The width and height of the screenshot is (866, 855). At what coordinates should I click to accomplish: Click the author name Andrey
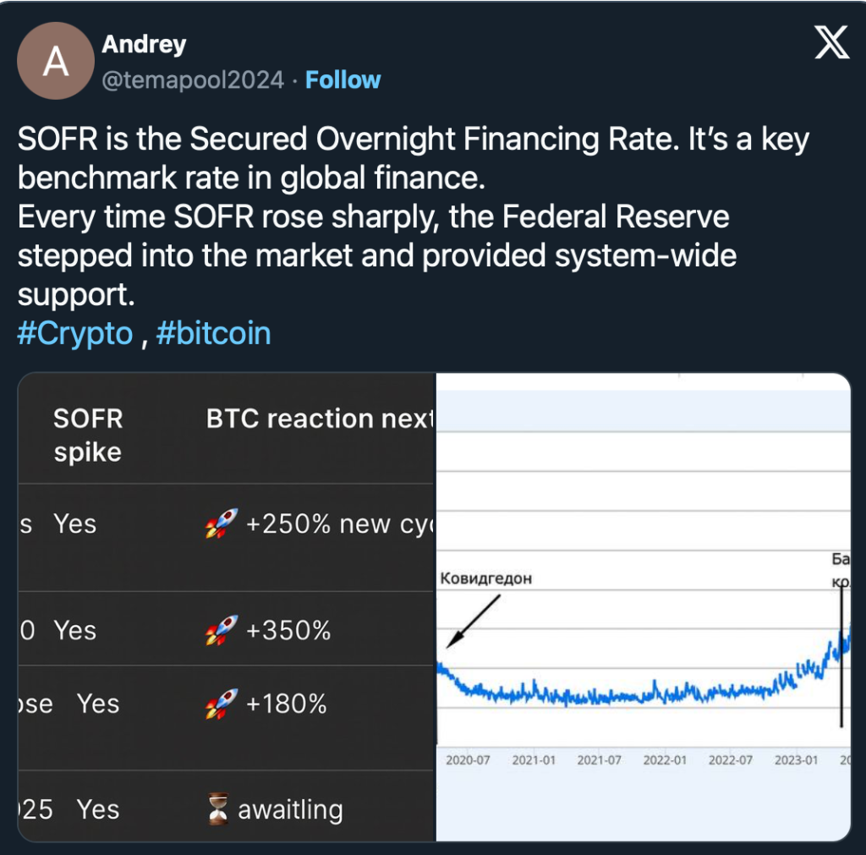click(144, 44)
